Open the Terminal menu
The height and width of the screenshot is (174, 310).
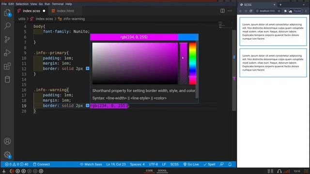pyautogui.click(x=58, y=4)
